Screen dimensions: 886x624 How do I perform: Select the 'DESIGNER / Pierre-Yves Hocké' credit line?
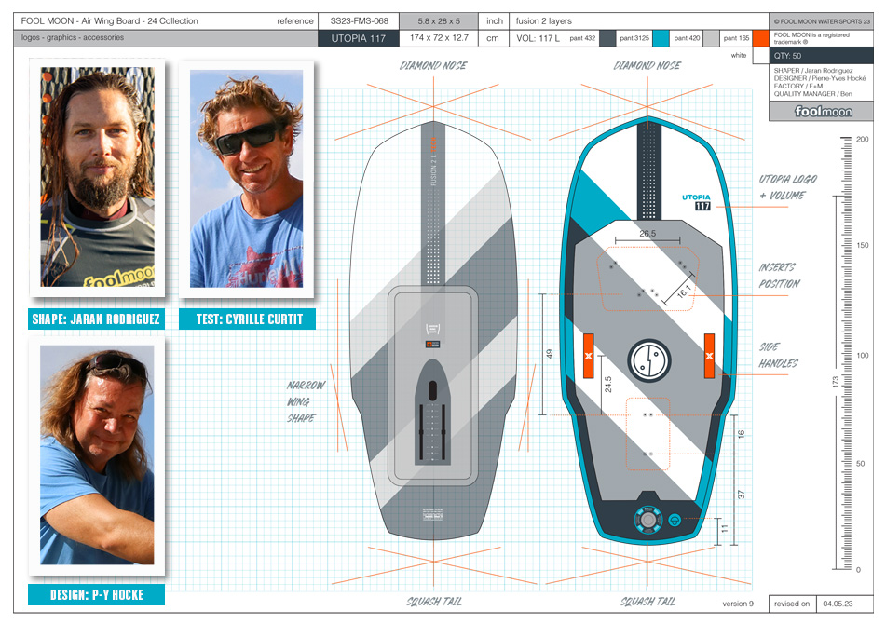tap(820, 78)
